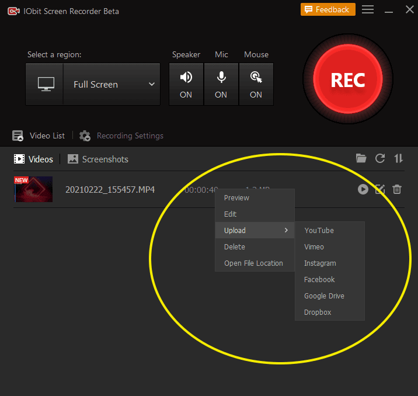Open the Feedback form
The height and width of the screenshot is (396, 418).
pyautogui.click(x=328, y=9)
